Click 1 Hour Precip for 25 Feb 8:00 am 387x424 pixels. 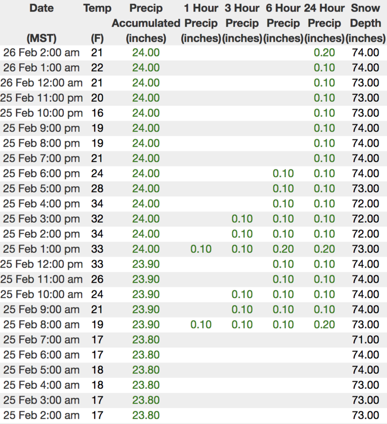pyautogui.click(x=201, y=325)
